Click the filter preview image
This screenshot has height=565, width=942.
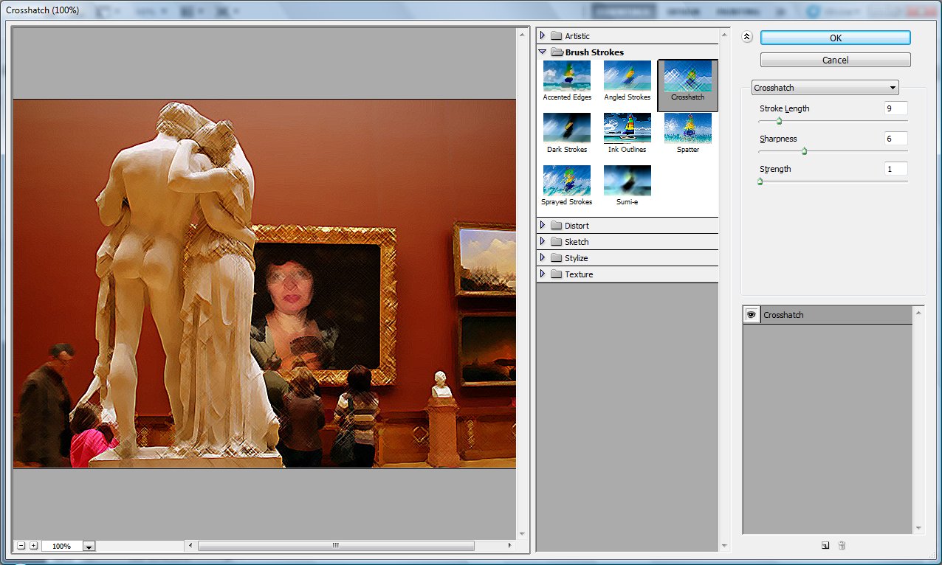(264, 283)
